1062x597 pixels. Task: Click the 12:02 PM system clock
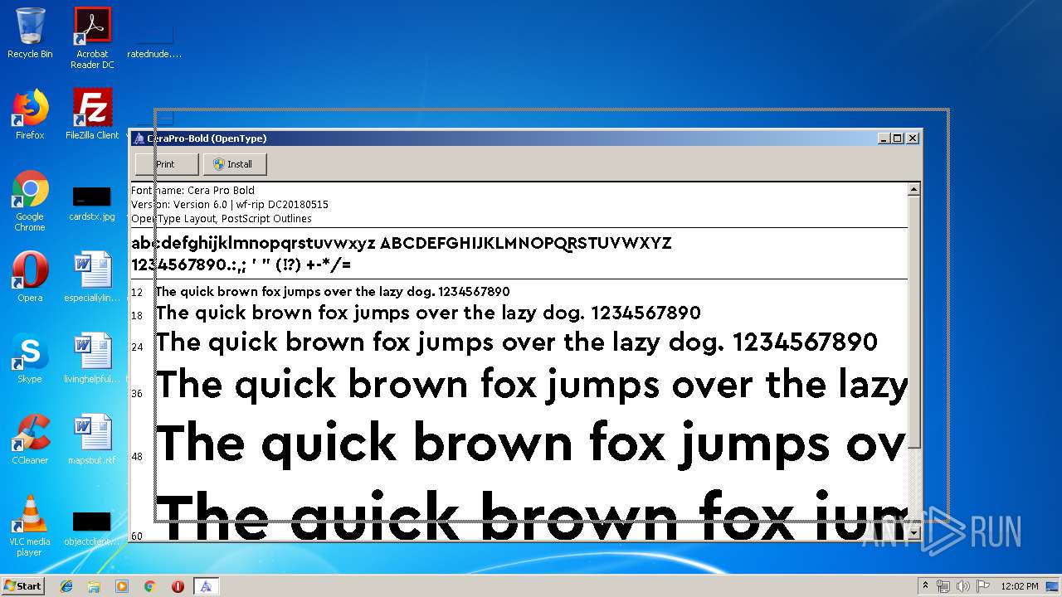[x=1020, y=586]
